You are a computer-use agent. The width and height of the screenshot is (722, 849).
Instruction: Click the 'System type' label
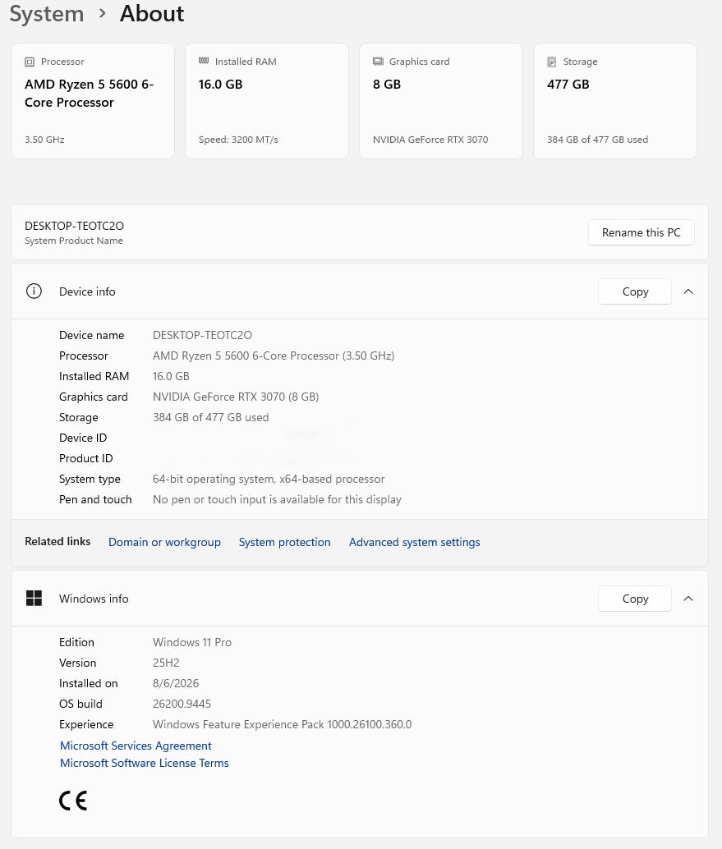(x=90, y=480)
